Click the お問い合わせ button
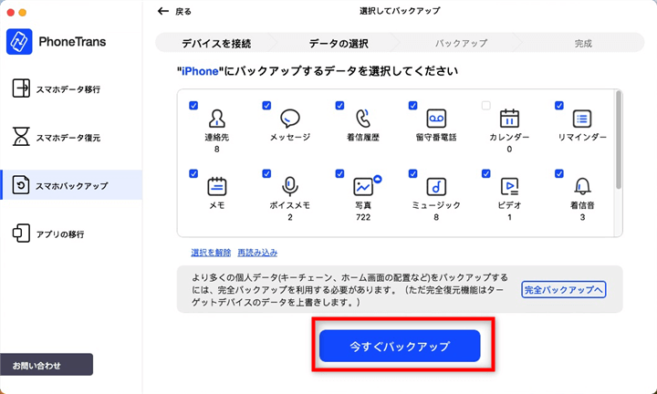 (47, 365)
